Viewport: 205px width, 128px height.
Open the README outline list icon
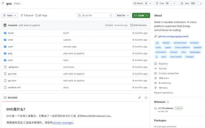pos(146,98)
